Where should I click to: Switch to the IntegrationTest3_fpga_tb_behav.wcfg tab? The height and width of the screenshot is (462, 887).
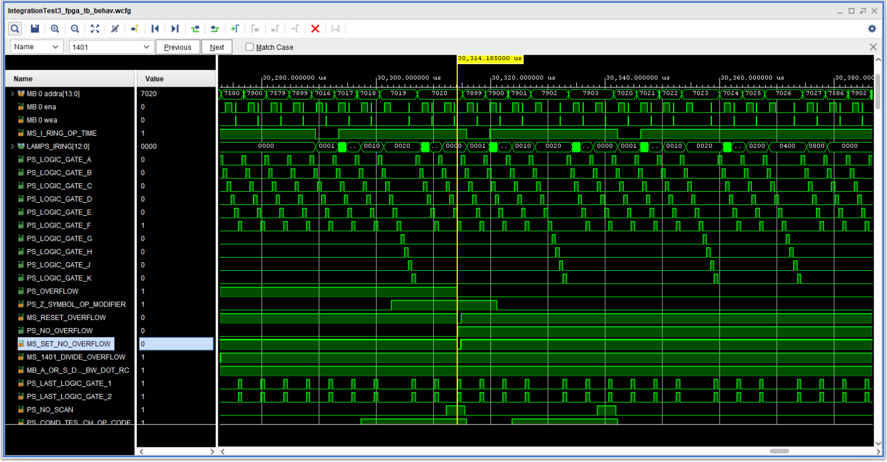click(69, 10)
